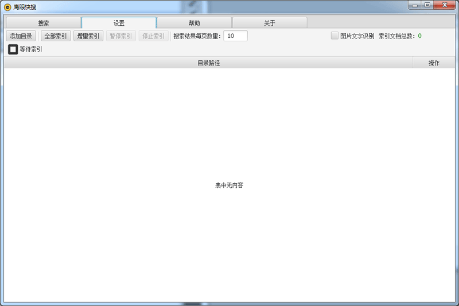
Task: Close the 鹰眼快搜 window
Action: tap(444, 5)
